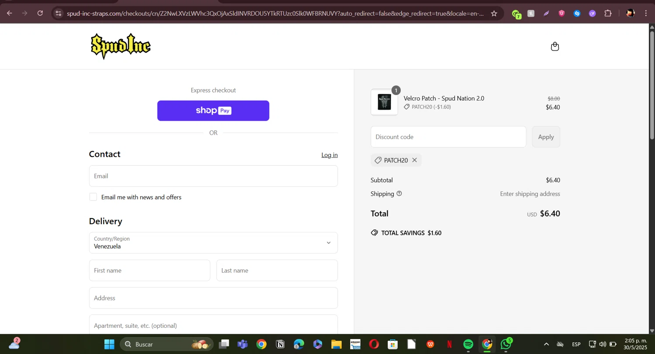Open Spotify from the taskbar
This screenshot has height=354, width=655.
468,344
